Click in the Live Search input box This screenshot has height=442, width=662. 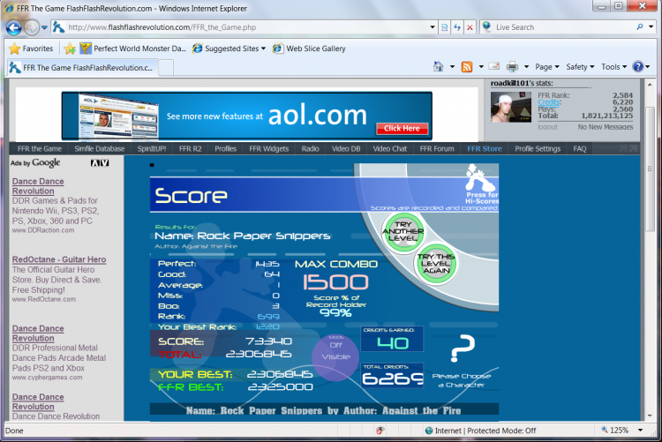coord(561,27)
